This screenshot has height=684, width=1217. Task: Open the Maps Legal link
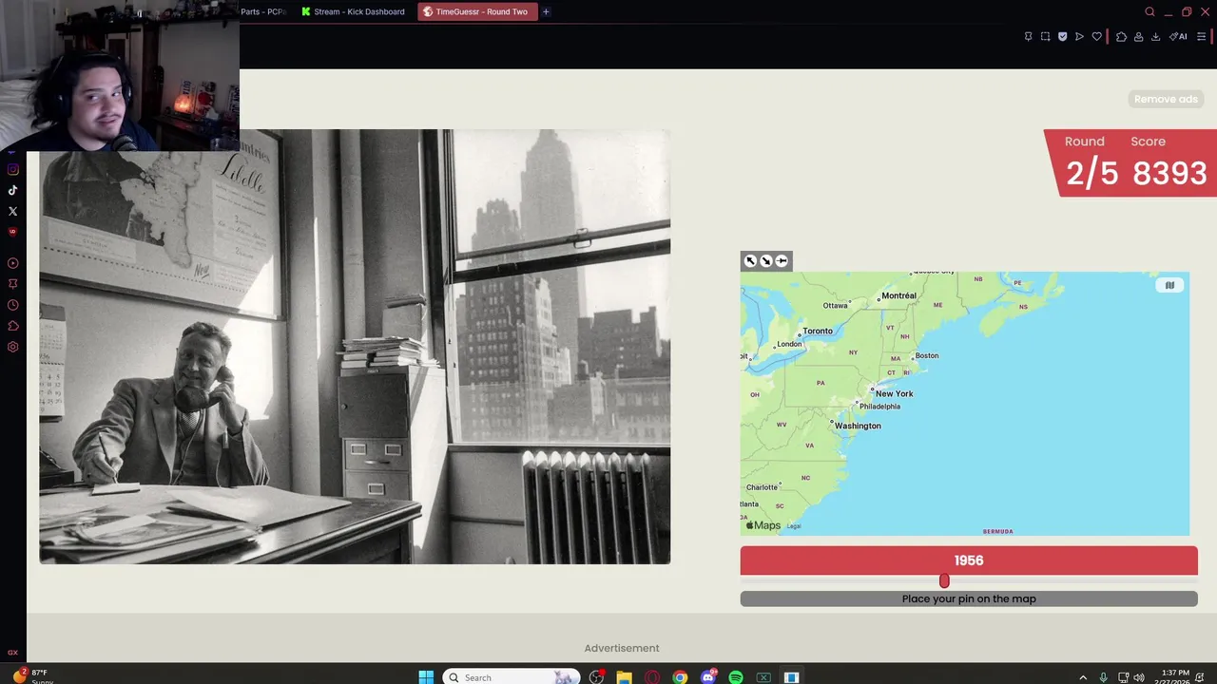click(794, 525)
